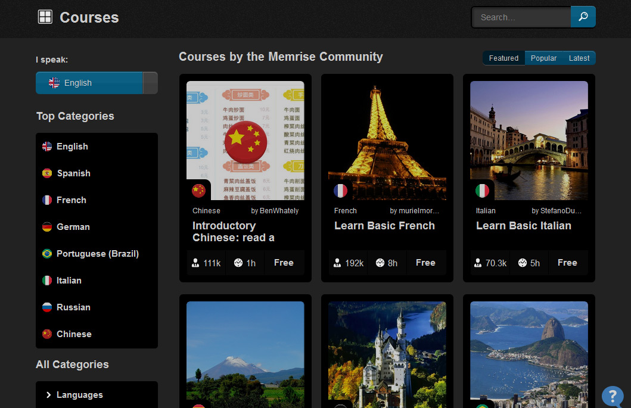Click the Venice bridge course thumbnail
This screenshot has width=631, height=408.
pyautogui.click(x=529, y=141)
